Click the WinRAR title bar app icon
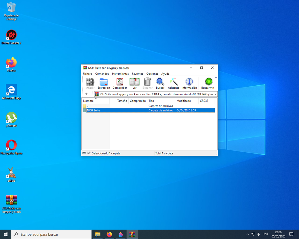This screenshot has width=299, height=239. [85, 68]
